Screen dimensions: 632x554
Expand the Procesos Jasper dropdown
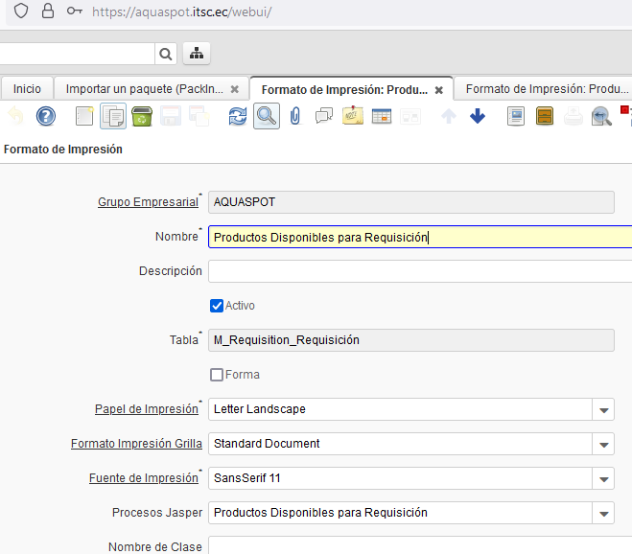(603, 513)
